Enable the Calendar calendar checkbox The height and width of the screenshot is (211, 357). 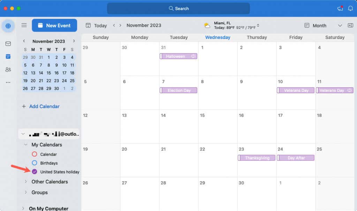[35, 154]
